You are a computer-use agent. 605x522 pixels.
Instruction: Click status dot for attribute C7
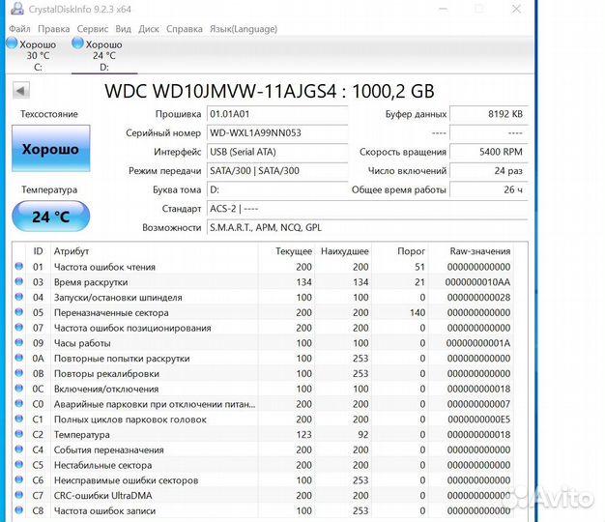19,495
